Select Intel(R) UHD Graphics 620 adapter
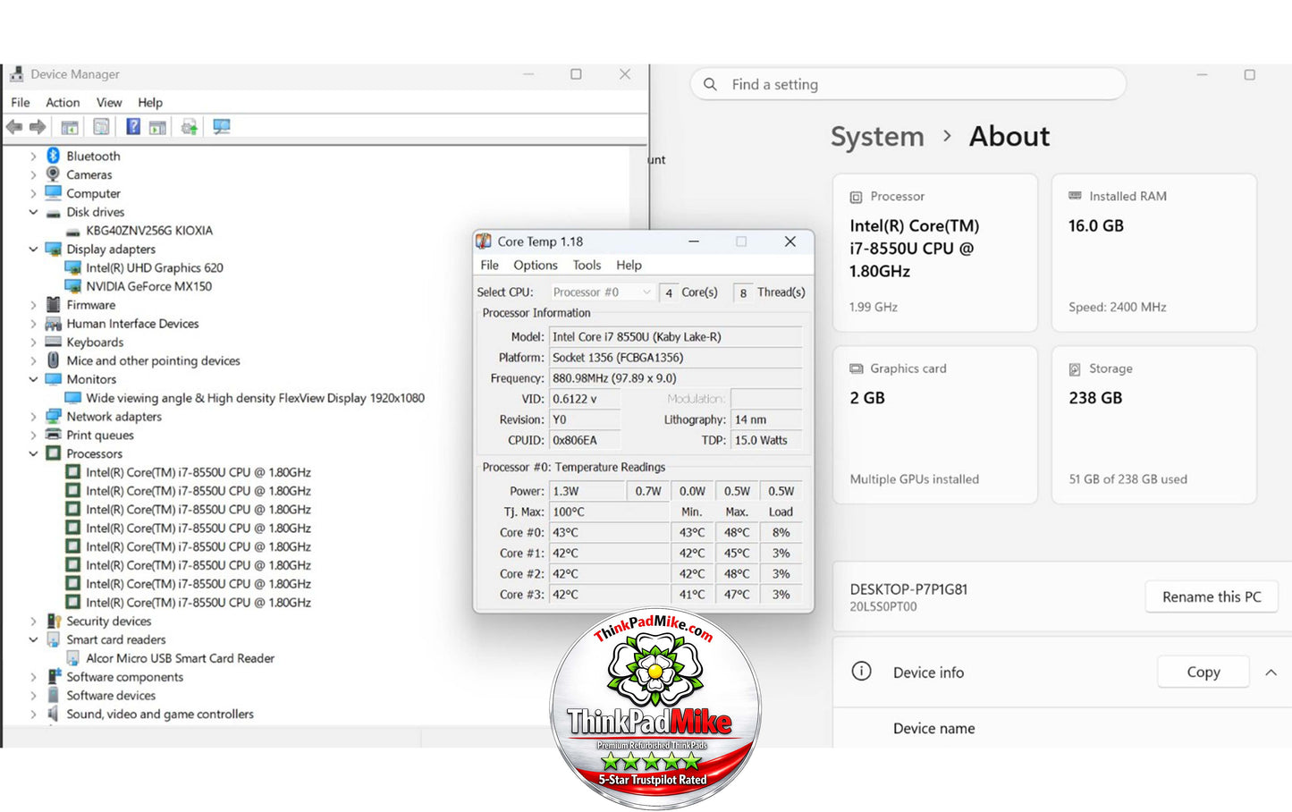The width and height of the screenshot is (1292, 812). (155, 267)
